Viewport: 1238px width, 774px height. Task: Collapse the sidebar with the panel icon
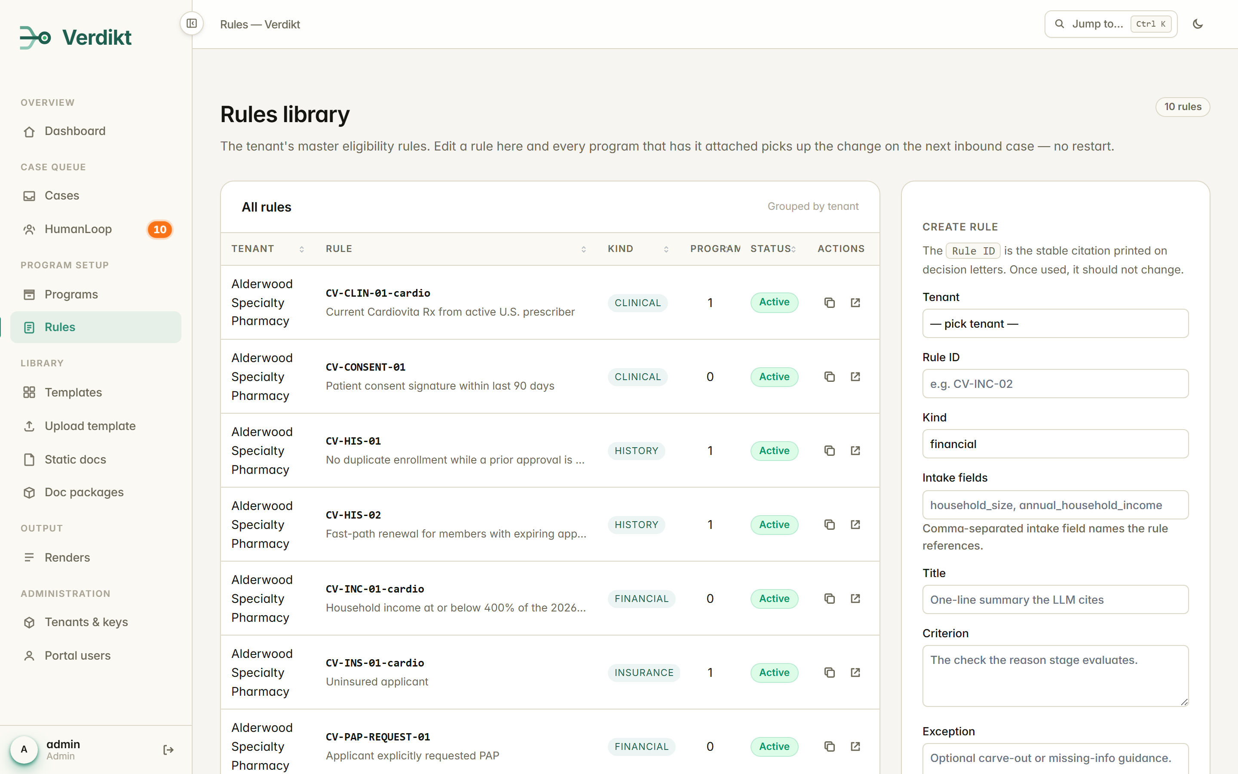pos(192,24)
